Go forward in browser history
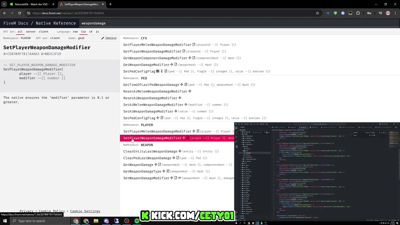 tap(12, 13)
